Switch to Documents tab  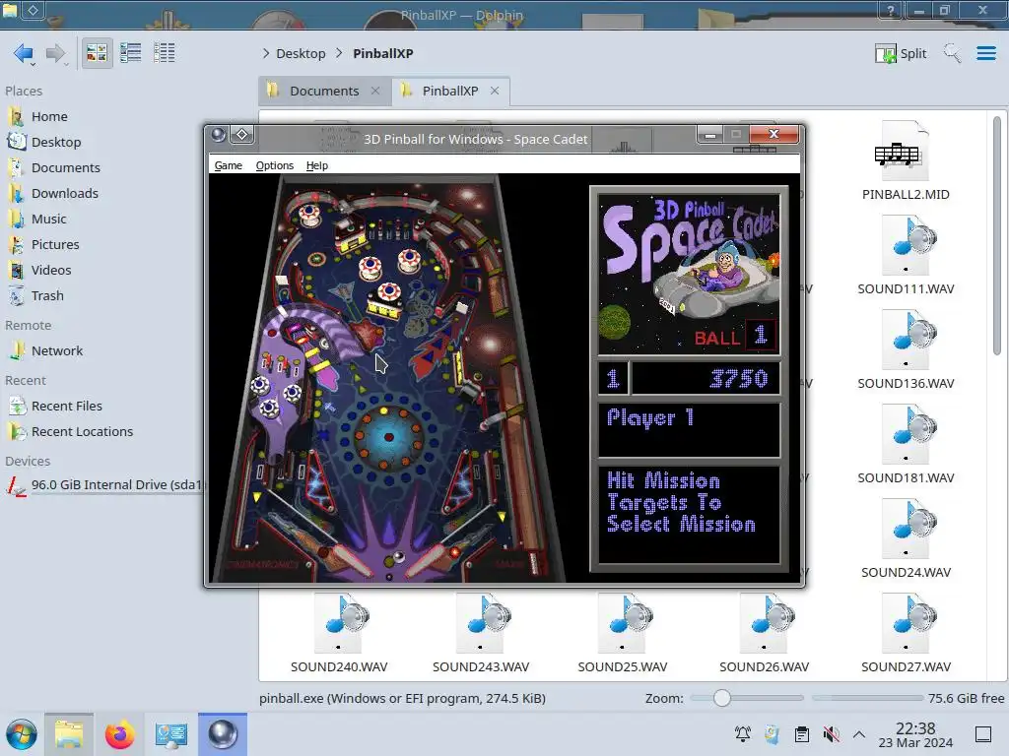click(x=323, y=92)
